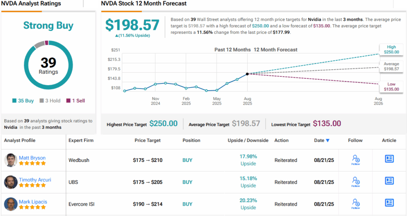This screenshot has height=216, width=407.
Task: Open Evercore ISI article icon
Action: coord(389,203)
